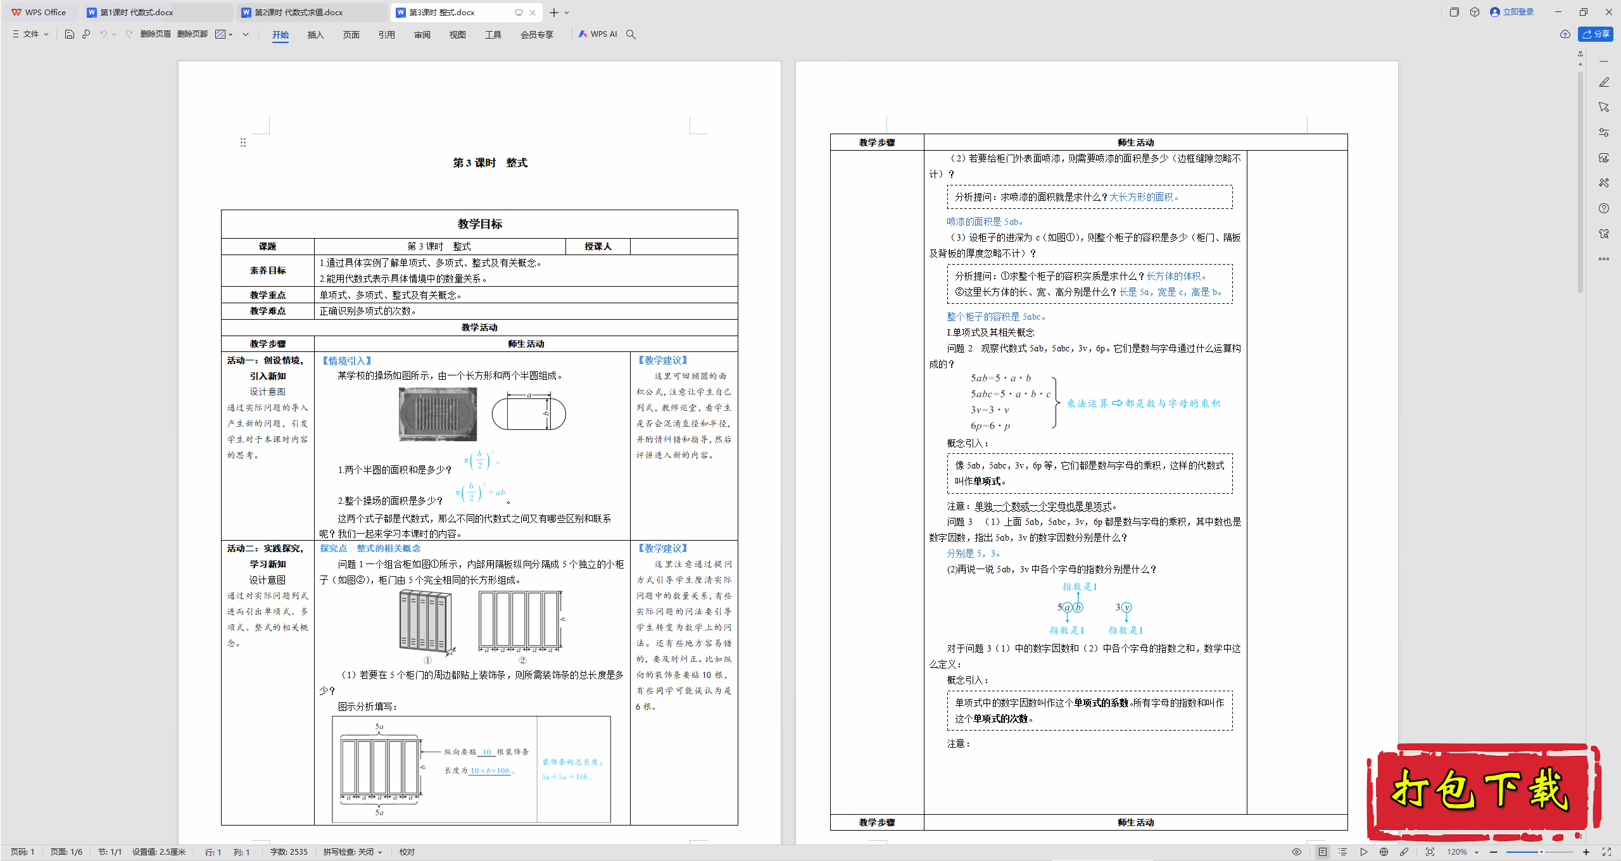Click the presentation mode icon on active tab
This screenshot has width=1621, height=861.
(x=519, y=12)
